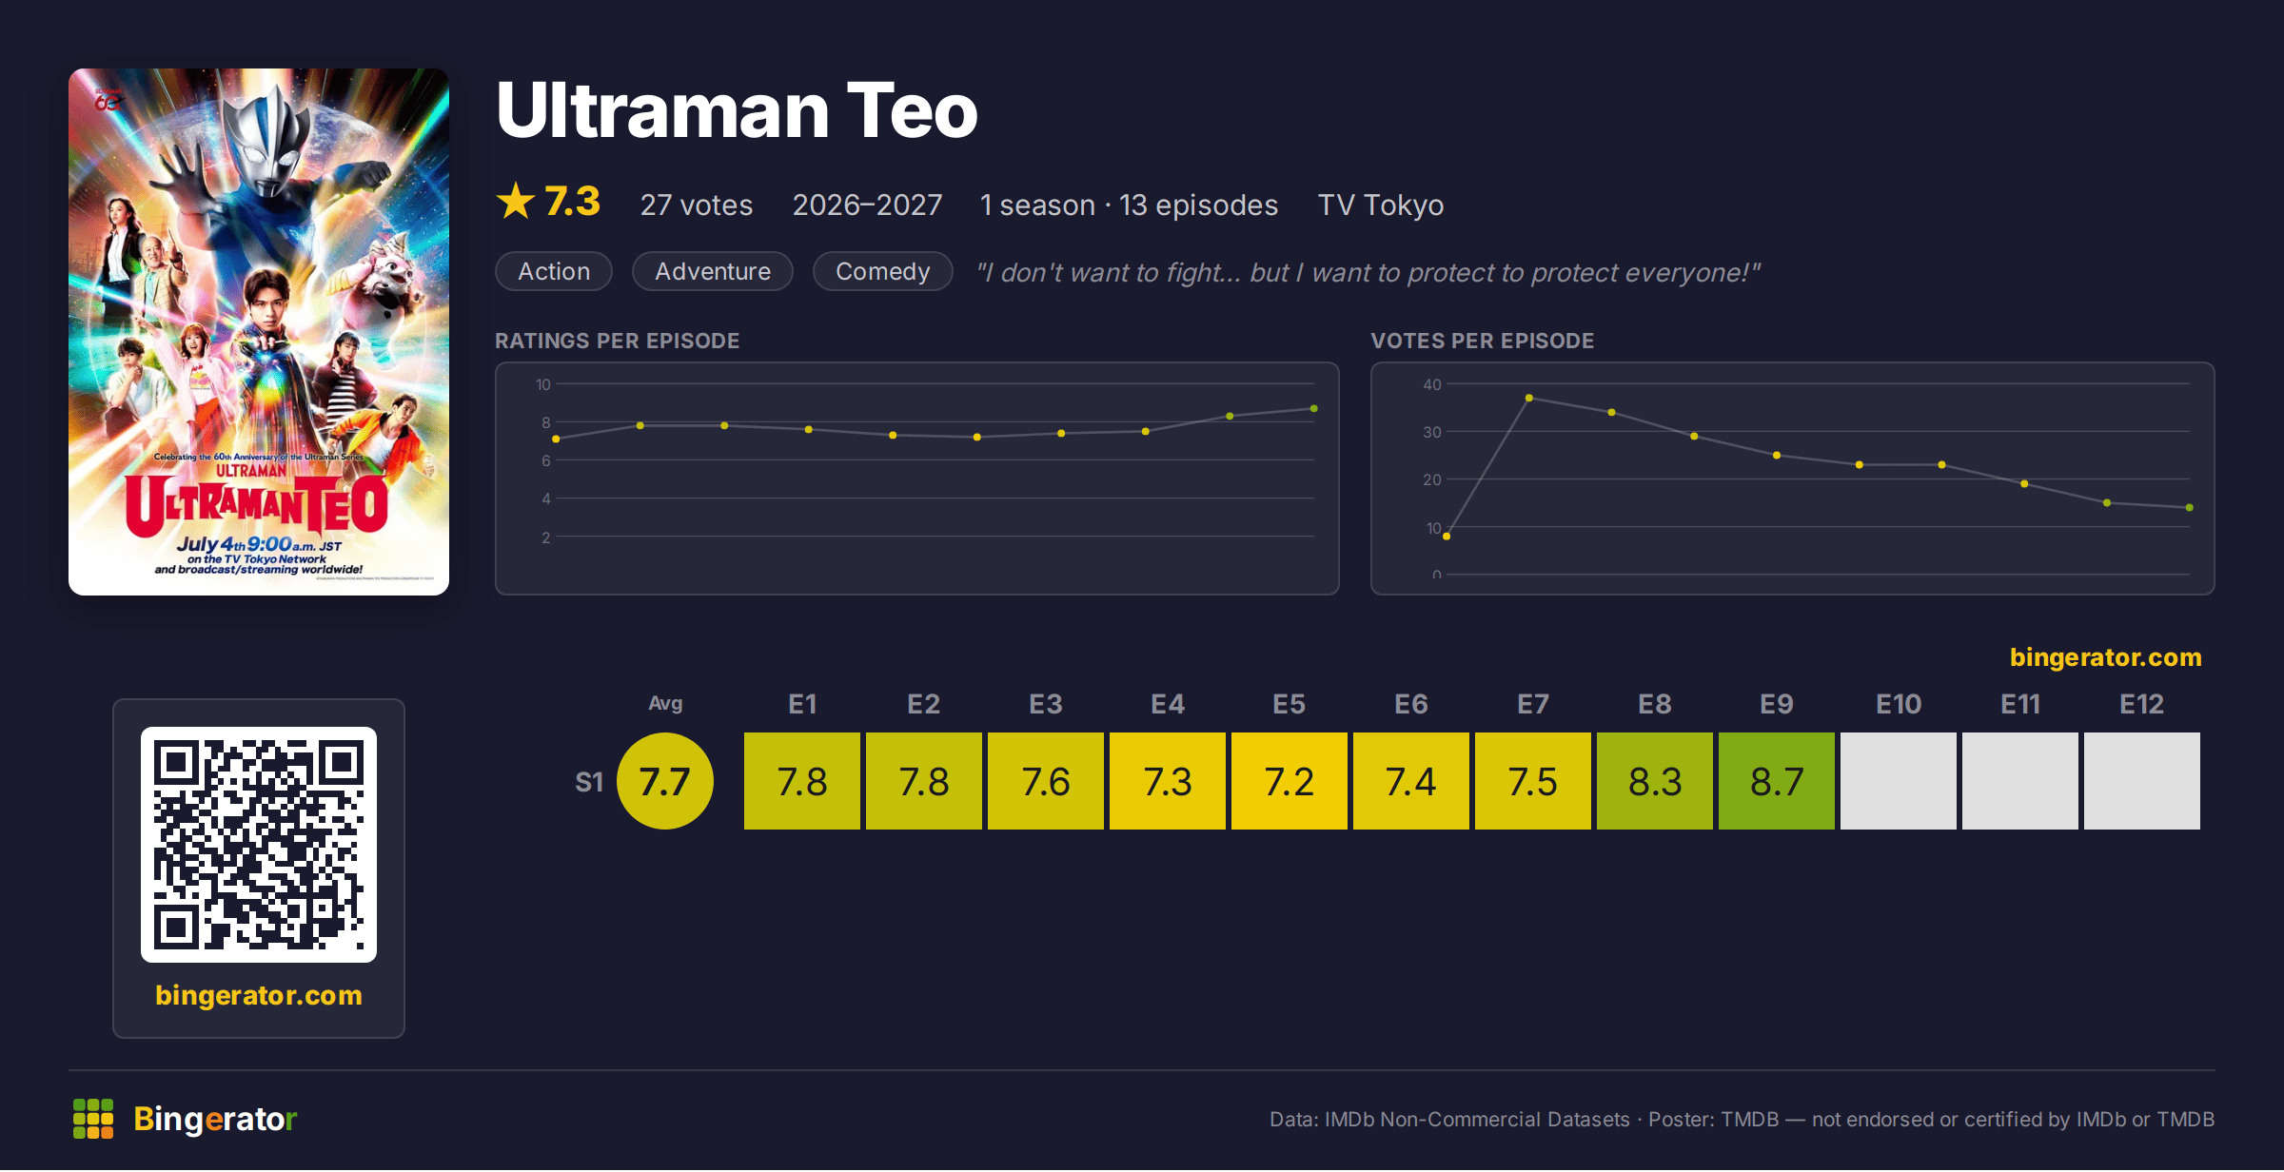Open bingerator.com link above episode grid
Screen dimensions: 2284x1172
click(x=2106, y=657)
